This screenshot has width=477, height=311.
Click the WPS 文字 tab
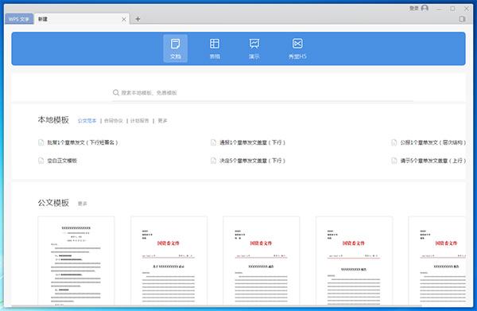[x=19, y=19]
